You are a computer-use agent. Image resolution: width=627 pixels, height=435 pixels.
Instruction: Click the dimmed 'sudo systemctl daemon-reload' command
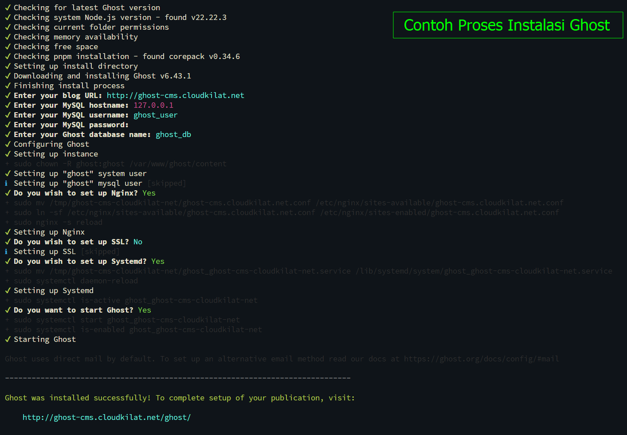tap(71, 281)
